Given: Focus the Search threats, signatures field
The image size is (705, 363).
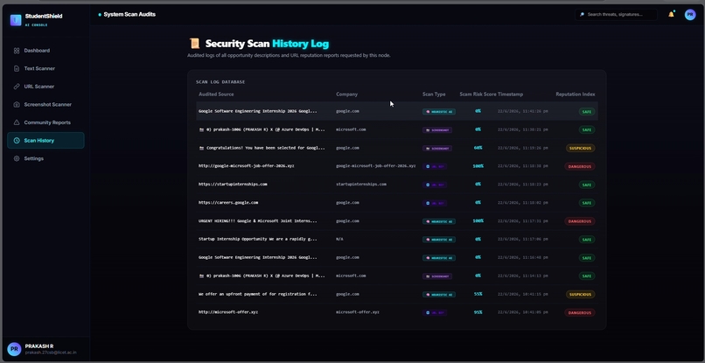Looking at the screenshot, I should 616,15.
